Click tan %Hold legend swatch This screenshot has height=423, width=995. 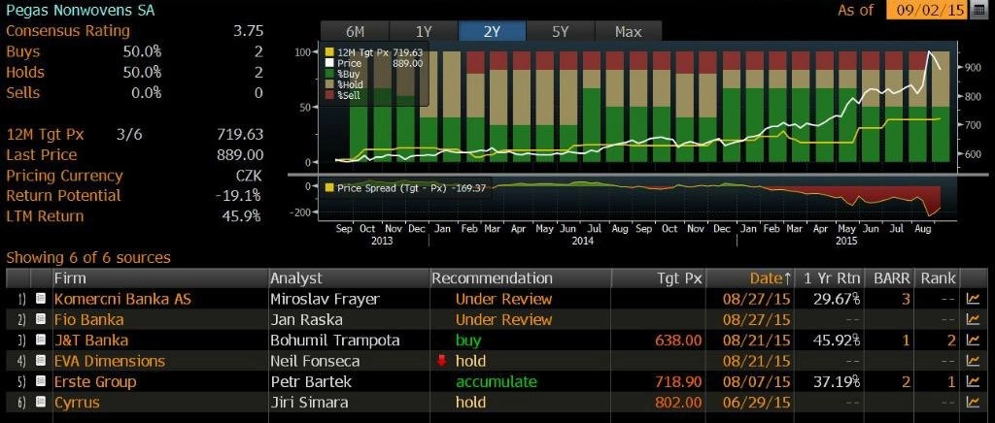[329, 84]
